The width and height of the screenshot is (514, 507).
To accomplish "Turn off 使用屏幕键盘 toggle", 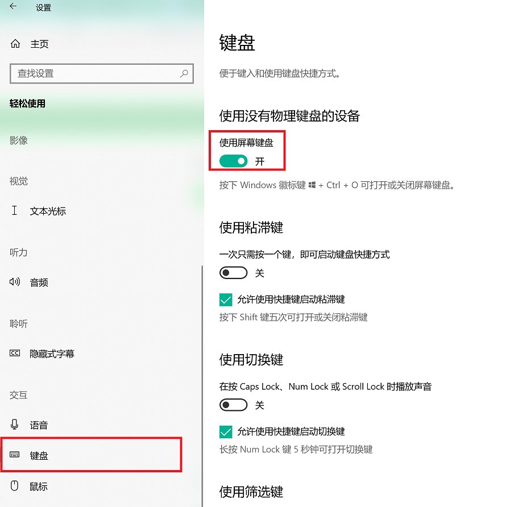I will 233,161.
